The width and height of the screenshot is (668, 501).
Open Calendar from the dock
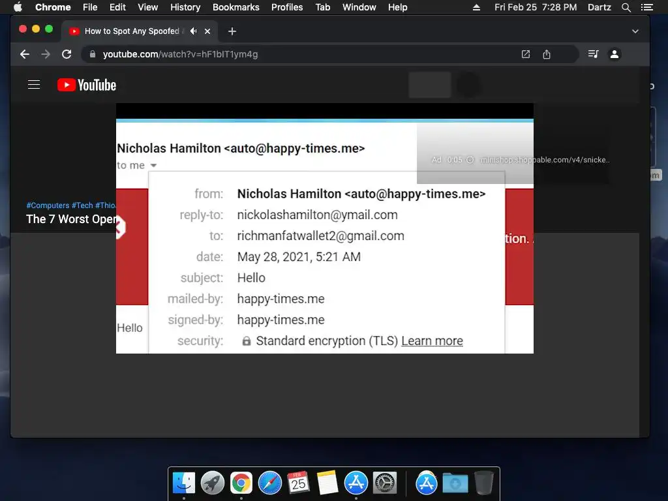[x=299, y=483]
